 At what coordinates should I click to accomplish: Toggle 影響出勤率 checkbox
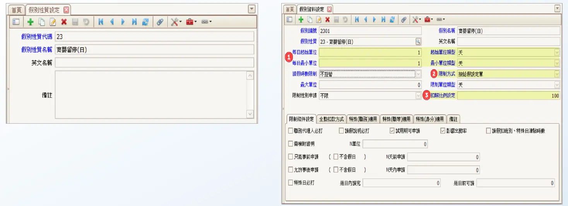(443, 131)
